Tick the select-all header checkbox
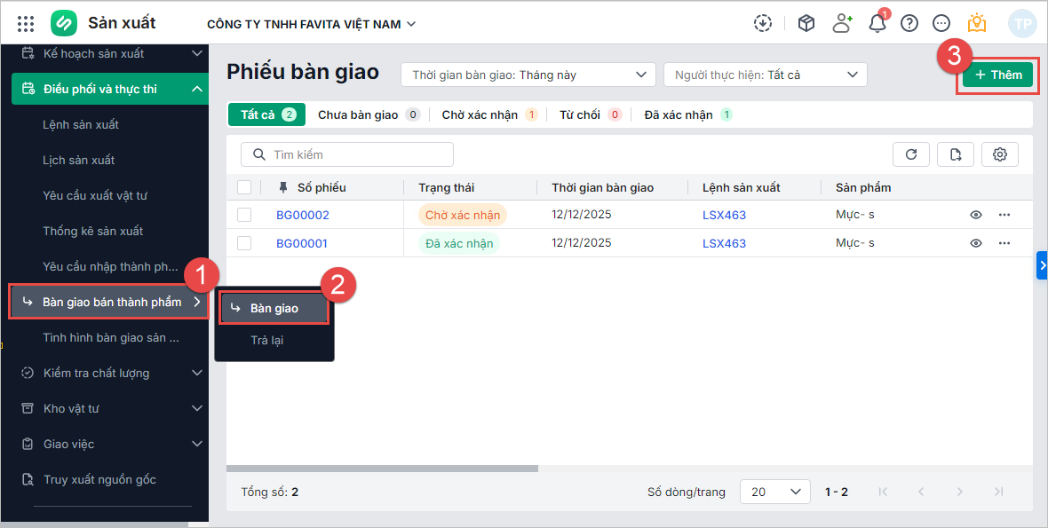The height and width of the screenshot is (528, 1048). [x=244, y=187]
